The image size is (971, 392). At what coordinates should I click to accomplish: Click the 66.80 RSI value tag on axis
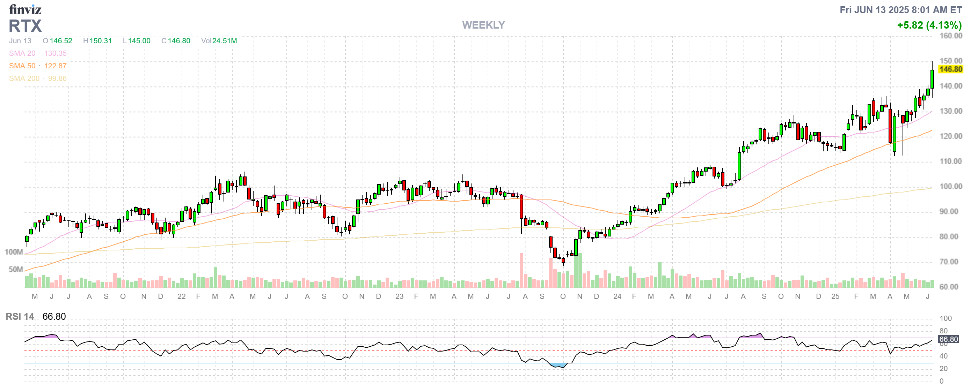(948, 339)
